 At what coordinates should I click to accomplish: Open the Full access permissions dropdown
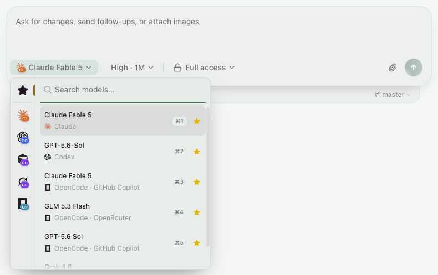coord(204,68)
